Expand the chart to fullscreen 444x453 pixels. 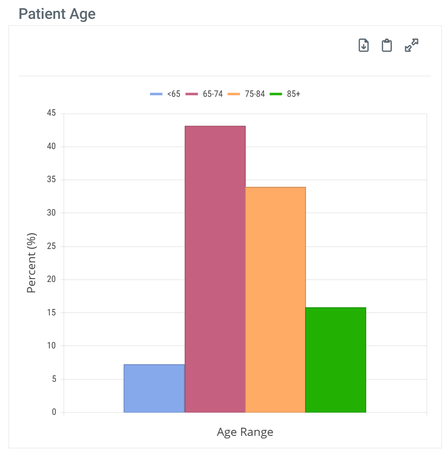pos(411,45)
